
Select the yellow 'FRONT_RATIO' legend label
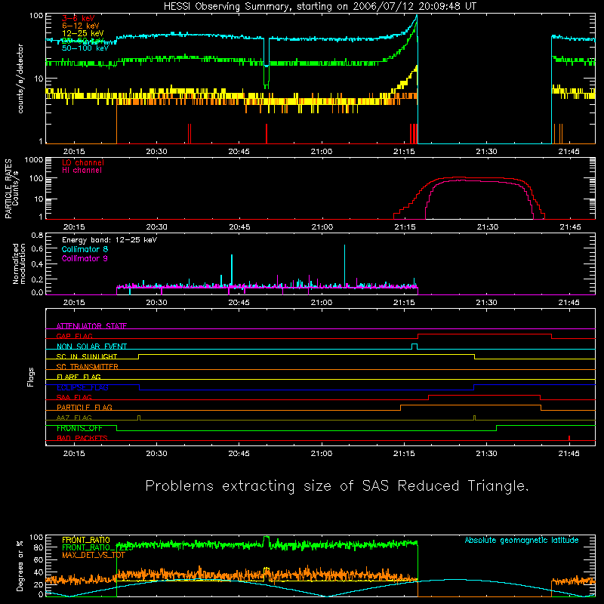[x=86, y=540]
